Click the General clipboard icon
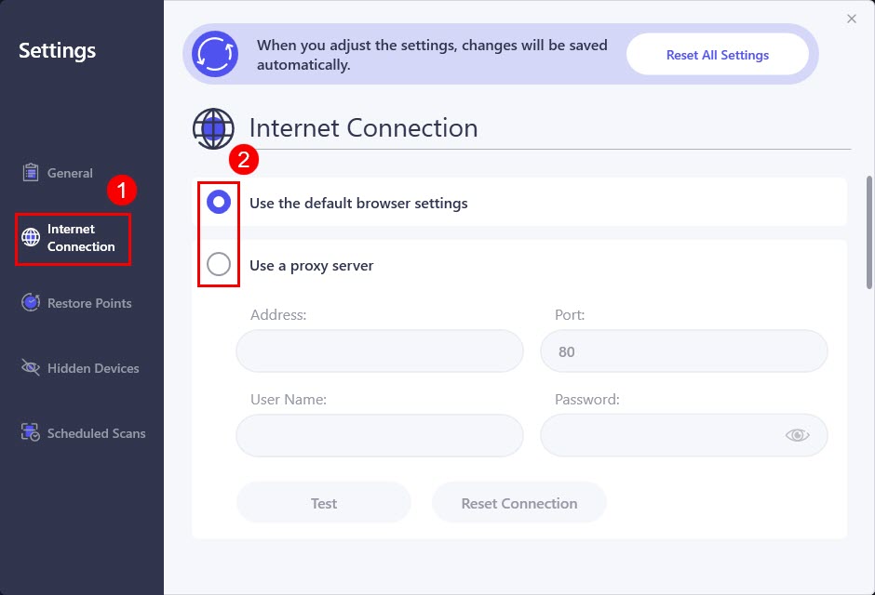The height and width of the screenshot is (595, 875). pyautogui.click(x=31, y=173)
